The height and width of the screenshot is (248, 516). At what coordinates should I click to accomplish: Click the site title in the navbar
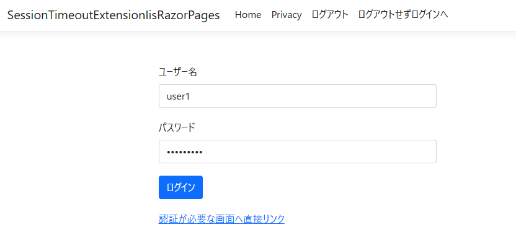pyautogui.click(x=113, y=15)
